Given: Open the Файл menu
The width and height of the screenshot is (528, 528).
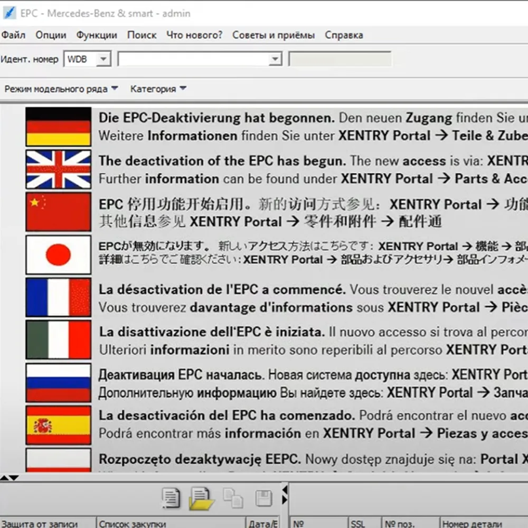Looking at the screenshot, I should click(x=13, y=35).
